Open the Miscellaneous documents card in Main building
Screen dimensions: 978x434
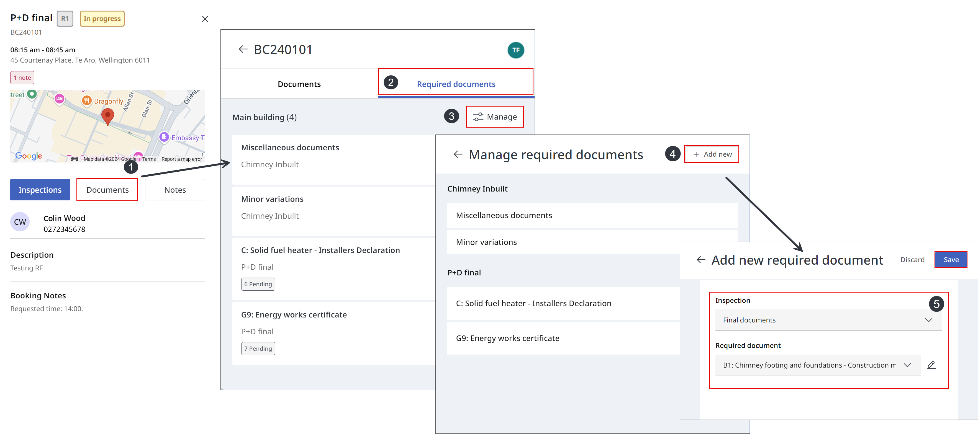point(334,160)
